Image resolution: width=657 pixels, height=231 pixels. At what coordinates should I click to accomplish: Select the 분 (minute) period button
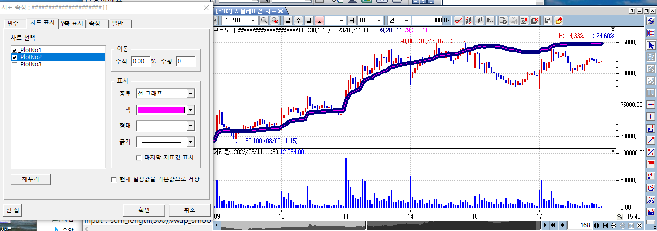pos(319,21)
